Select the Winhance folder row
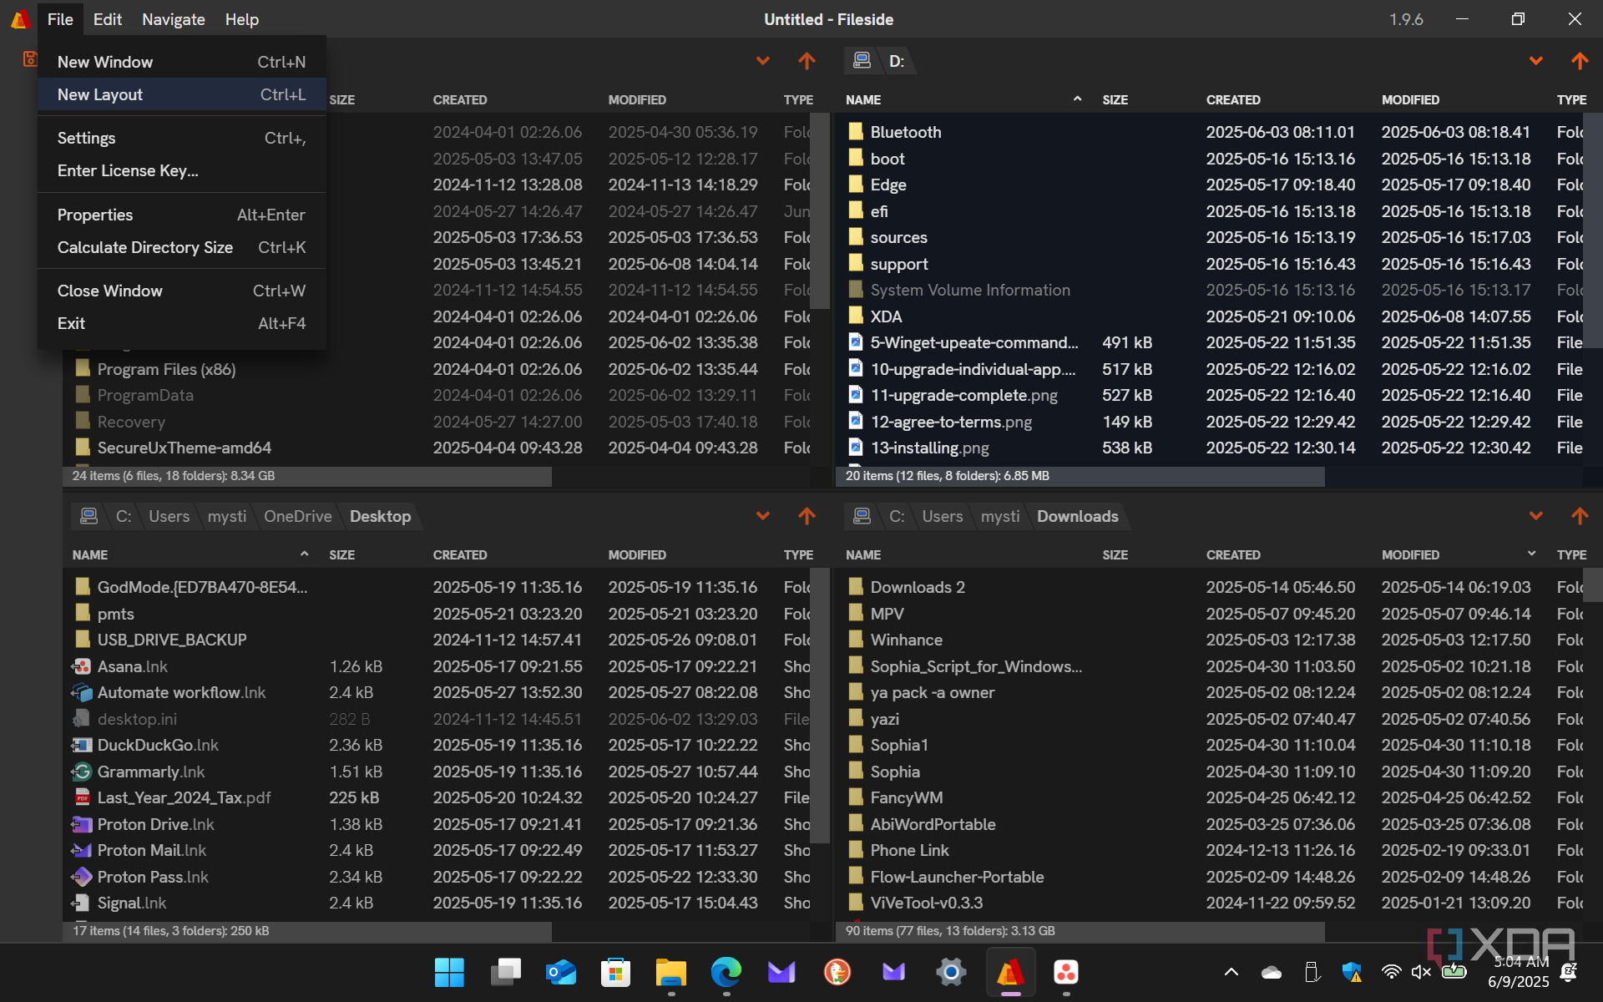Viewport: 1603px width, 1002px height. 1208,640
